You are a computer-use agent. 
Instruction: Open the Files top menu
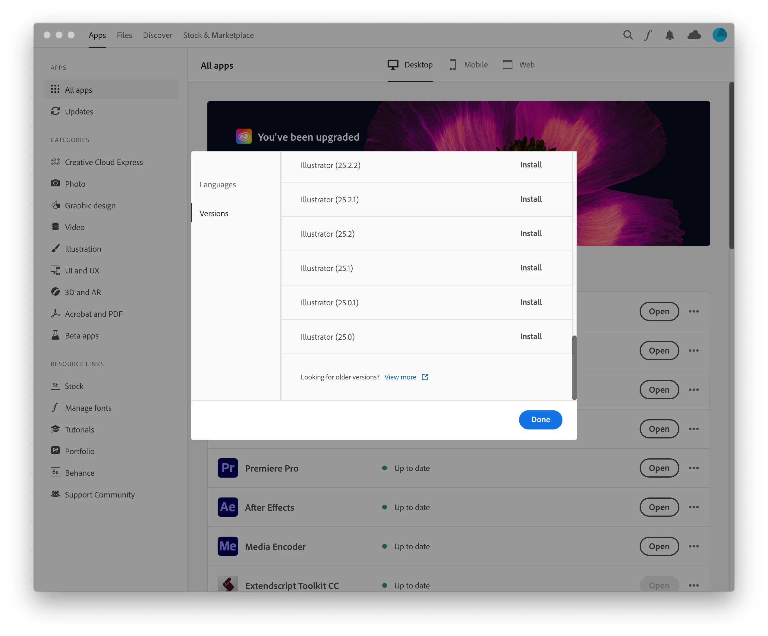(x=124, y=35)
